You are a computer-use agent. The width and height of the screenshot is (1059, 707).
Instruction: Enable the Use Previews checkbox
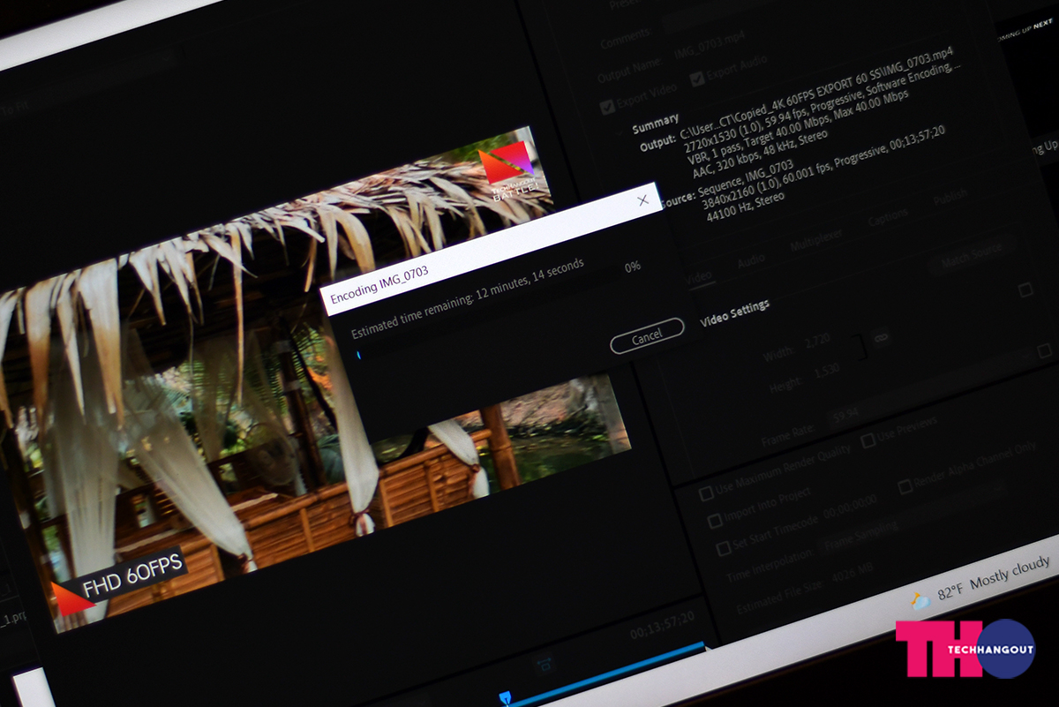868,440
